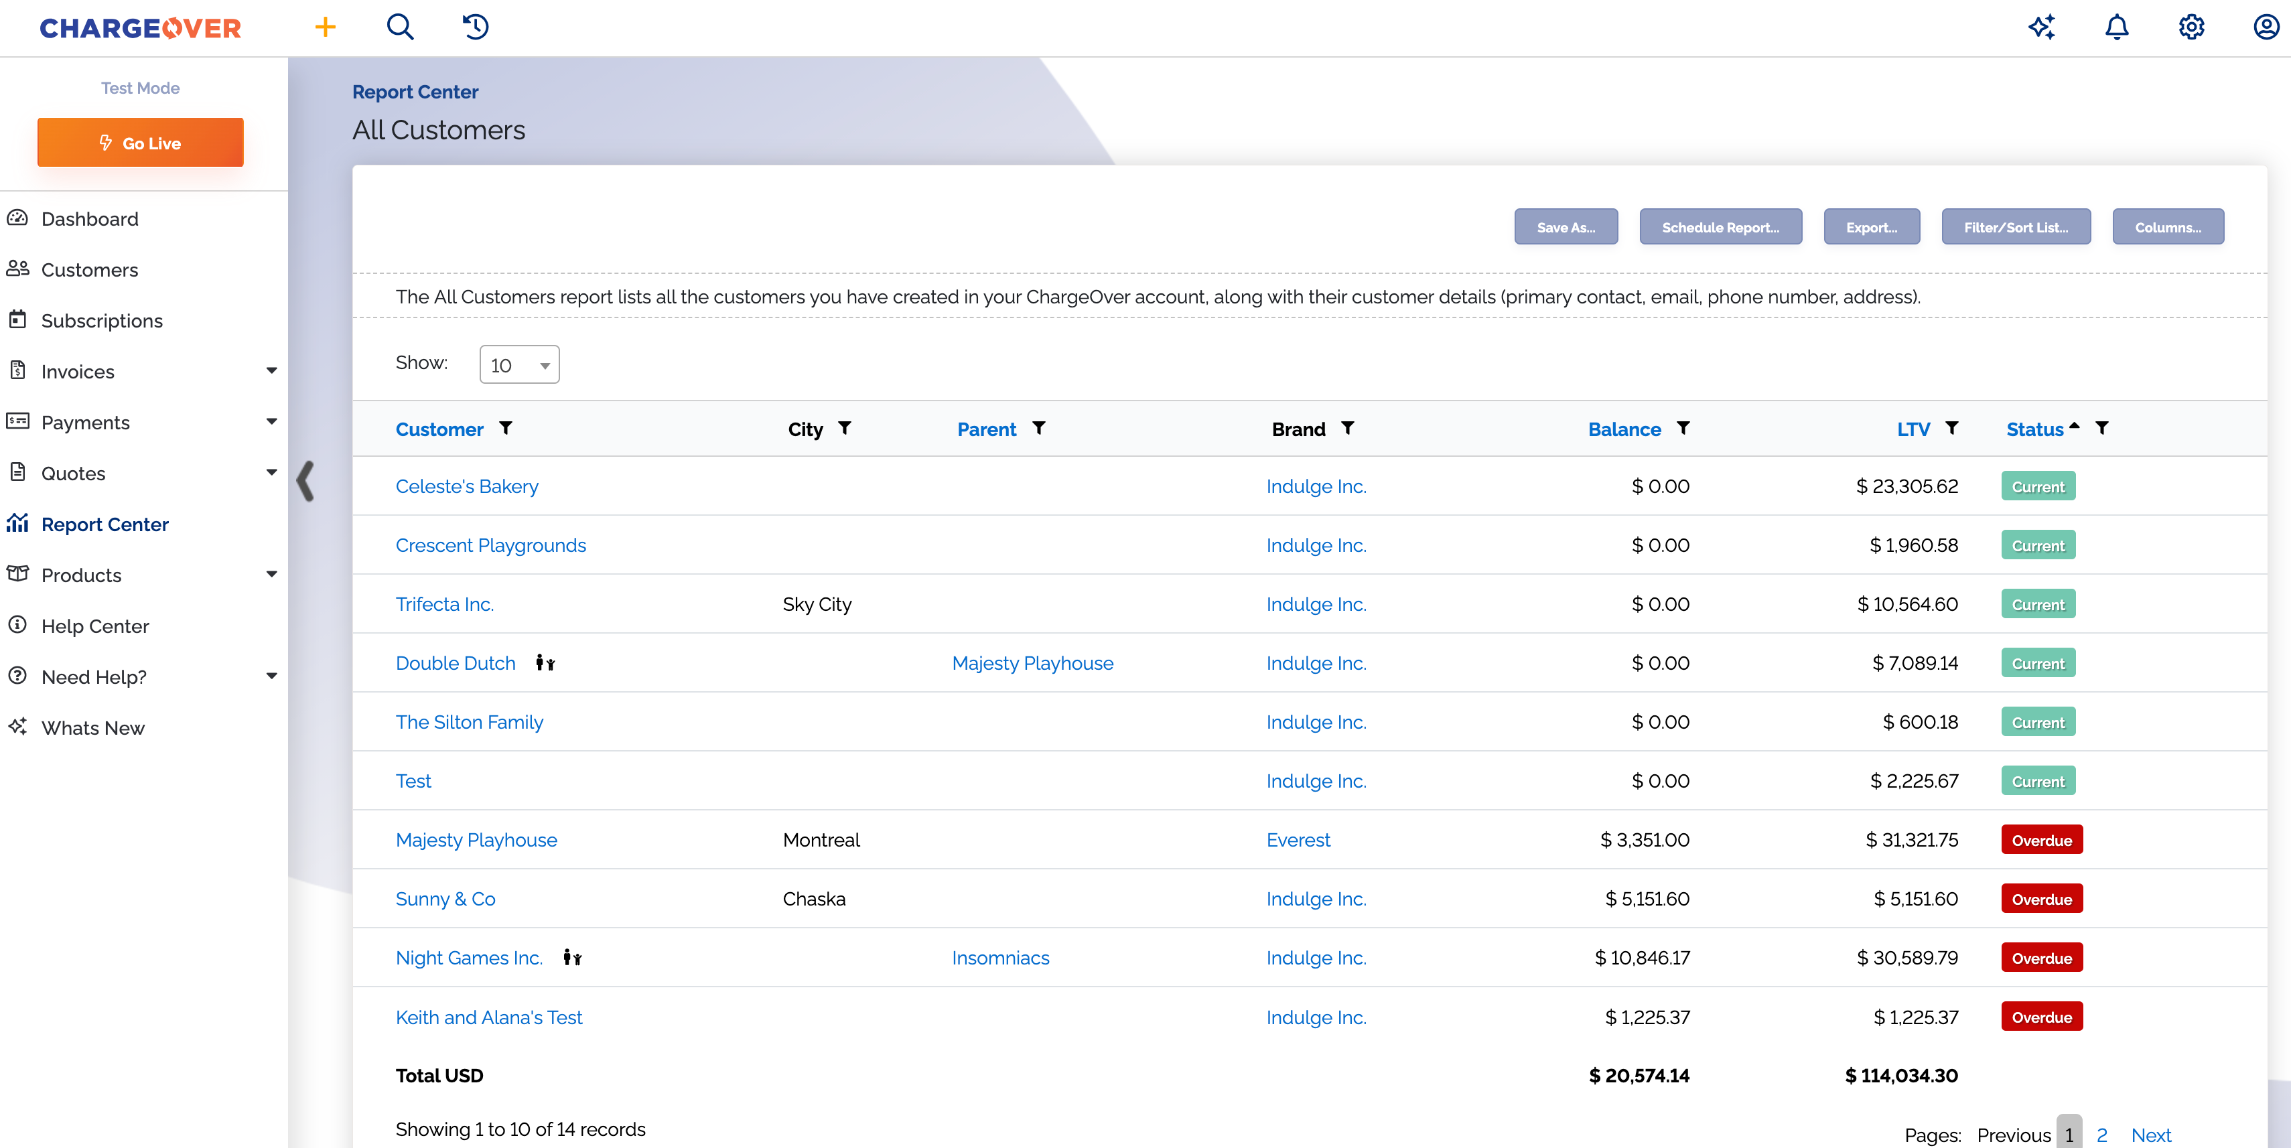Click the AI sparkle icon in header

point(2042,27)
